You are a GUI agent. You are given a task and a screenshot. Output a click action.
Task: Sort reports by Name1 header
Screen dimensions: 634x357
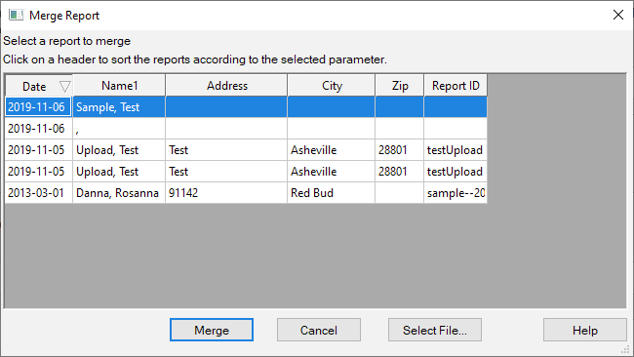[119, 85]
